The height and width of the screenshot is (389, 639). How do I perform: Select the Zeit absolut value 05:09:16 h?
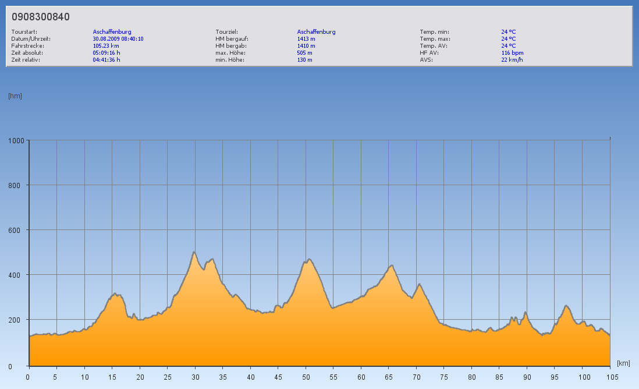(106, 53)
